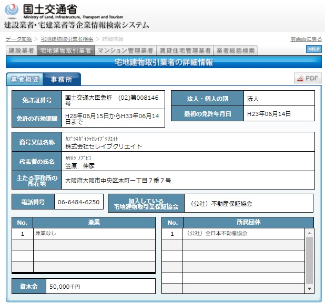Screen dimensions: 325x305
Task: Switch to マンション管理業者 tab
Action: coord(125,50)
